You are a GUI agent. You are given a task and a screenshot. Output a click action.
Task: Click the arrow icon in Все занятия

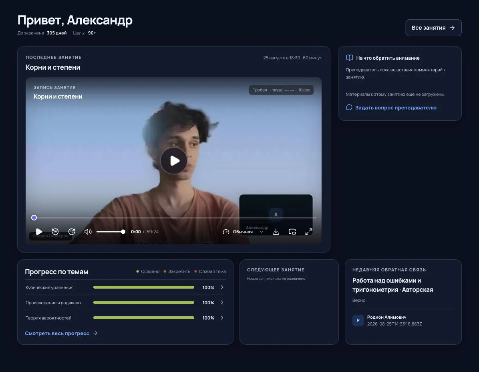(453, 28)
